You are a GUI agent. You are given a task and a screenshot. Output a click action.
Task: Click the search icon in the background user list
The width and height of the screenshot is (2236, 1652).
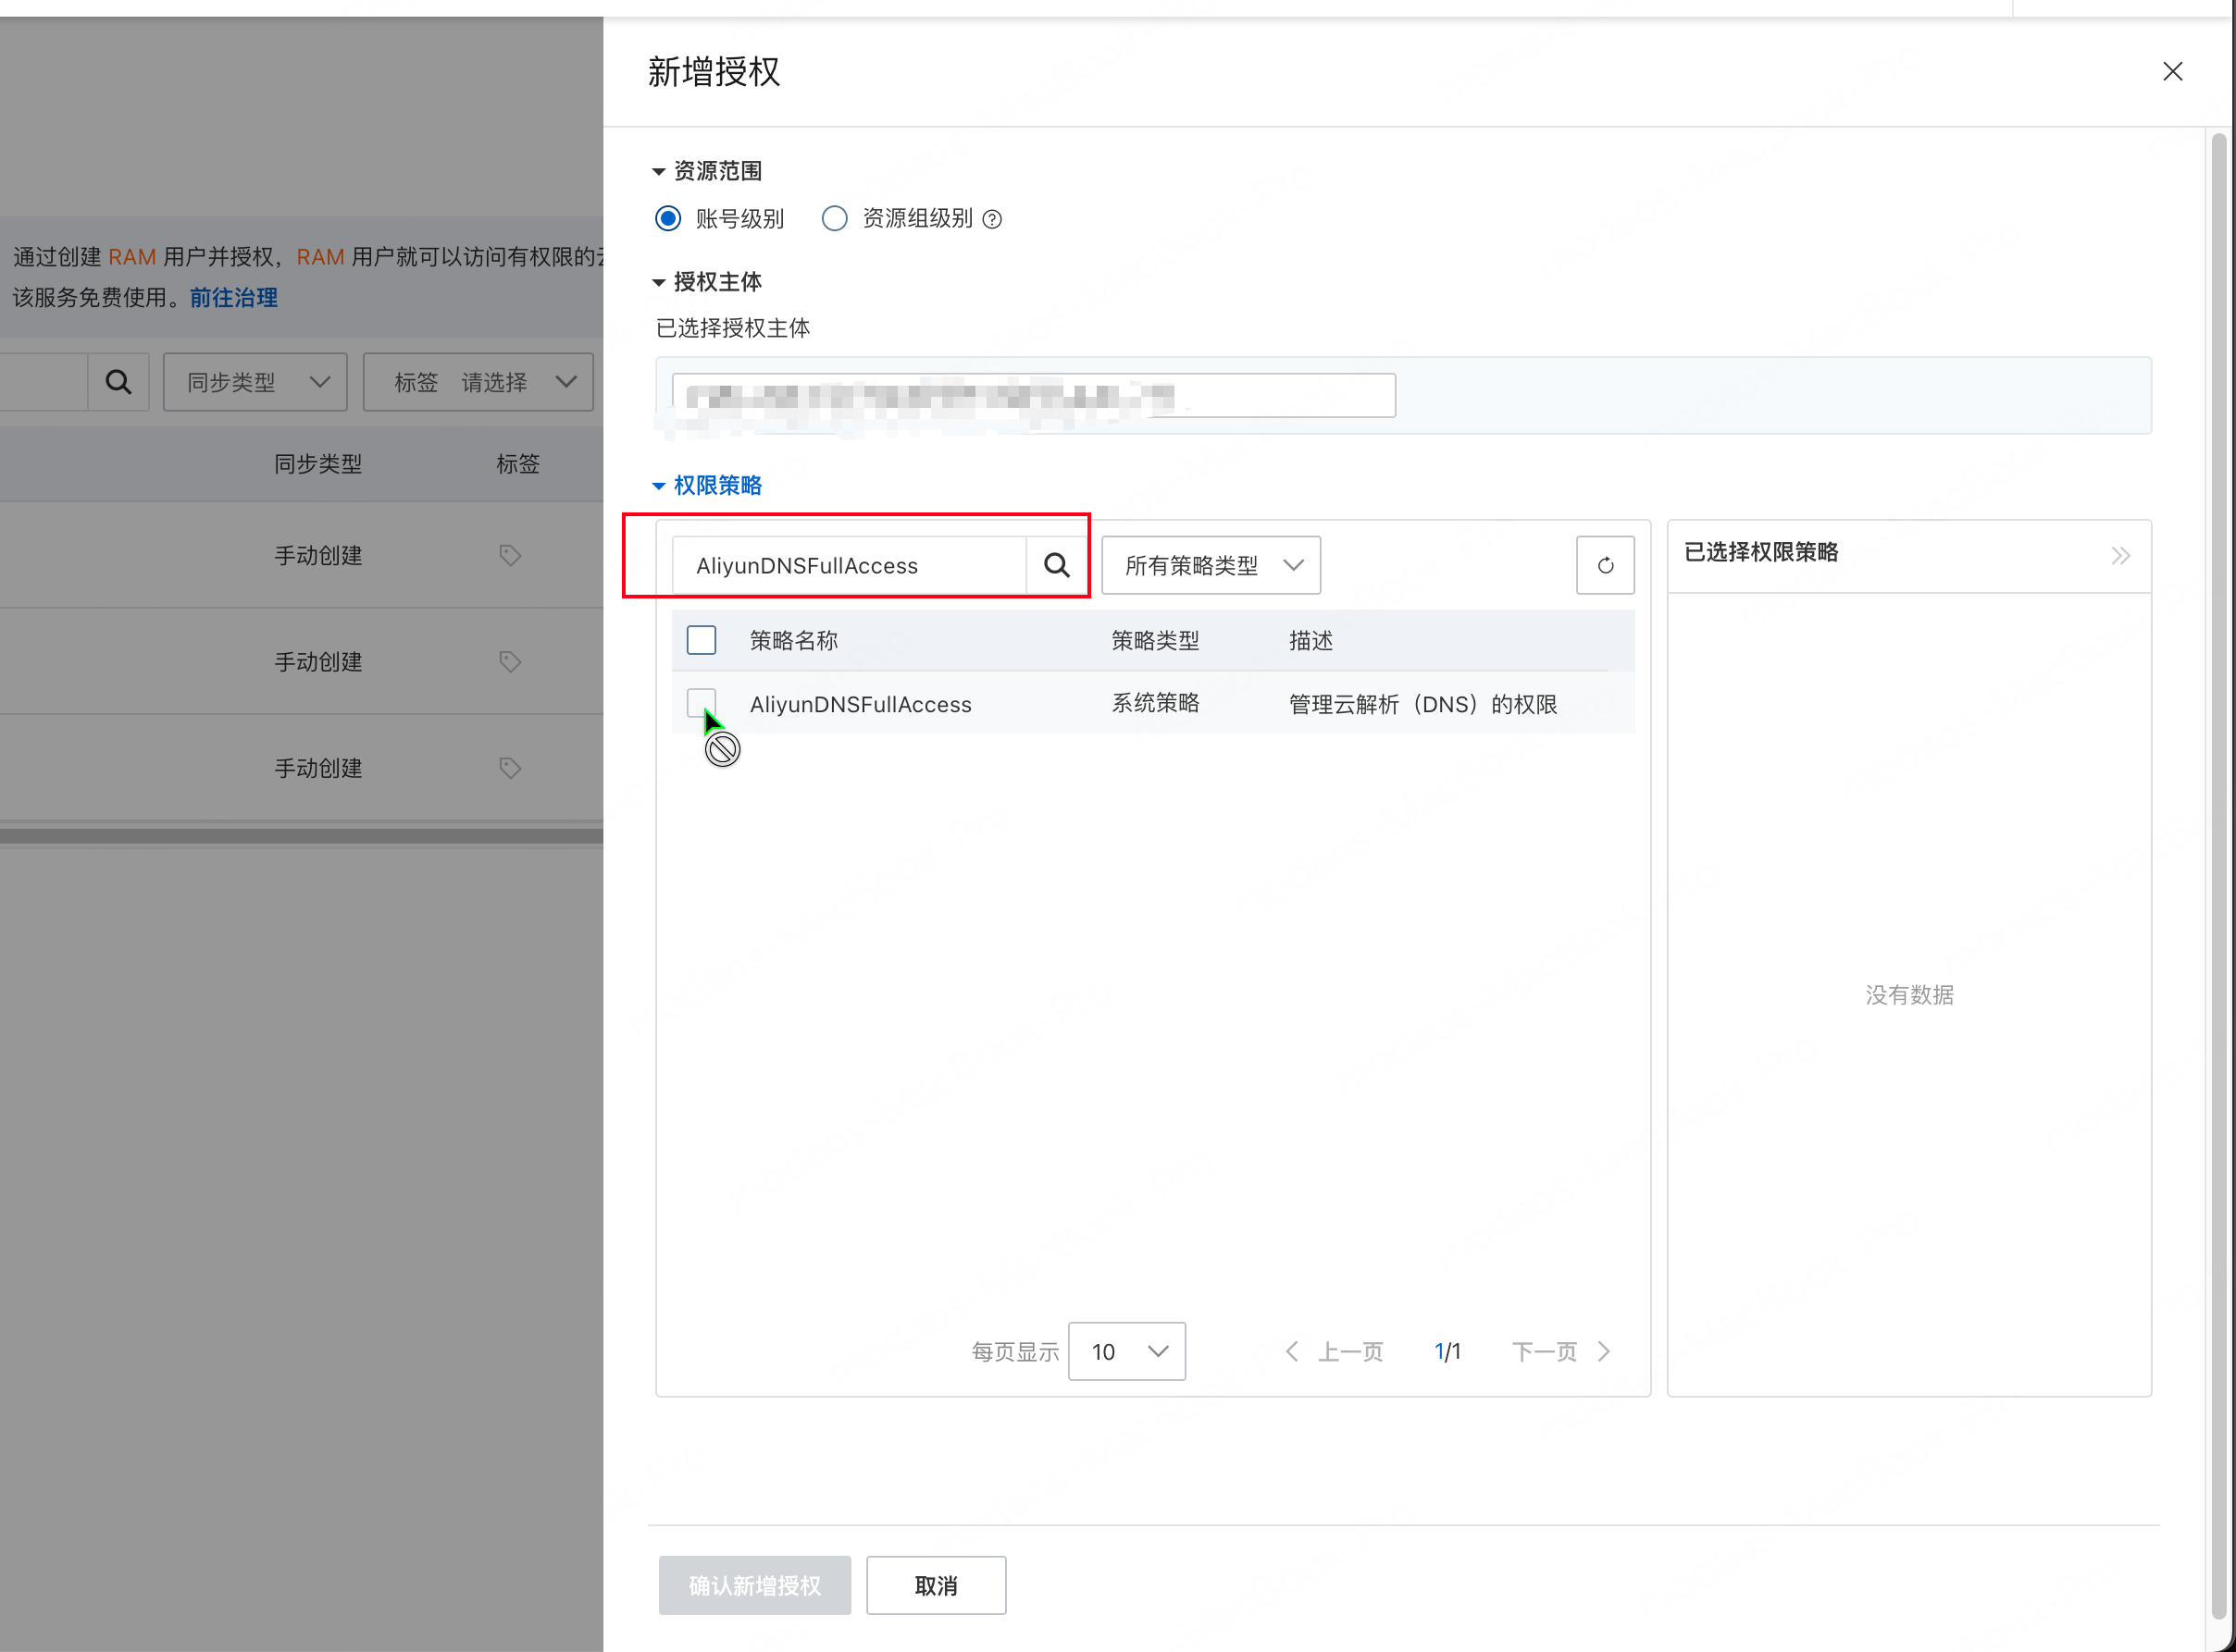pos(118,381)
